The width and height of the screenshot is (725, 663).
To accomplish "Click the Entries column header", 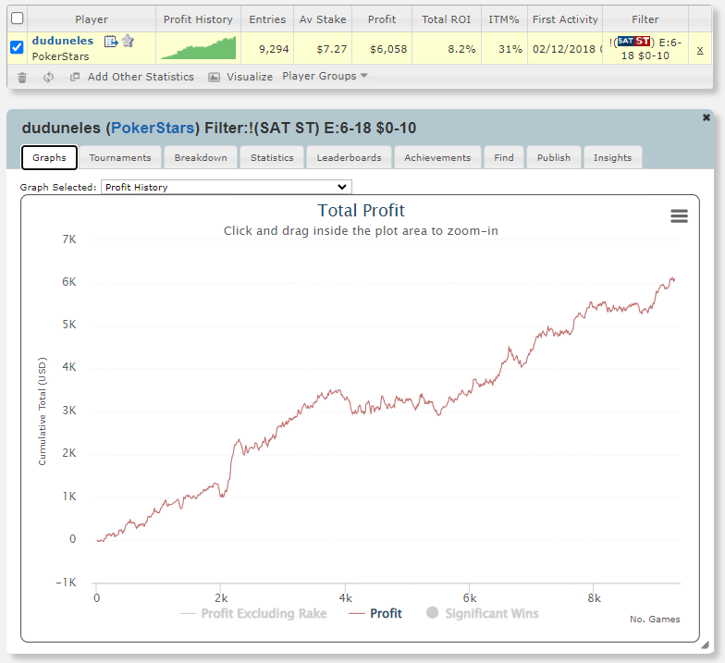I will (267, 19).
